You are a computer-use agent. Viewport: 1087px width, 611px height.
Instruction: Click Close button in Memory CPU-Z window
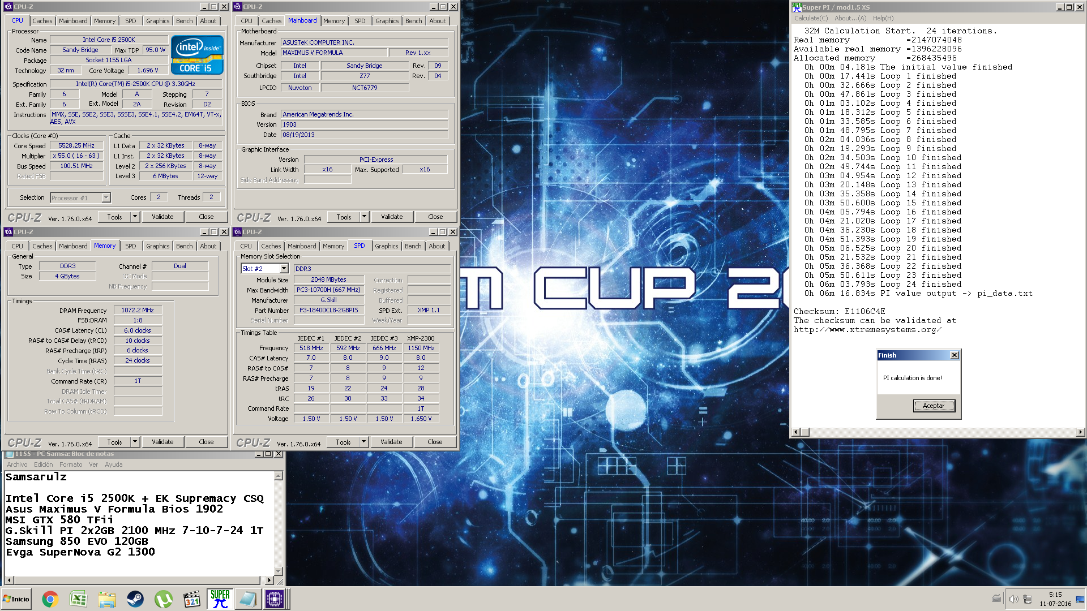(206, 442)
